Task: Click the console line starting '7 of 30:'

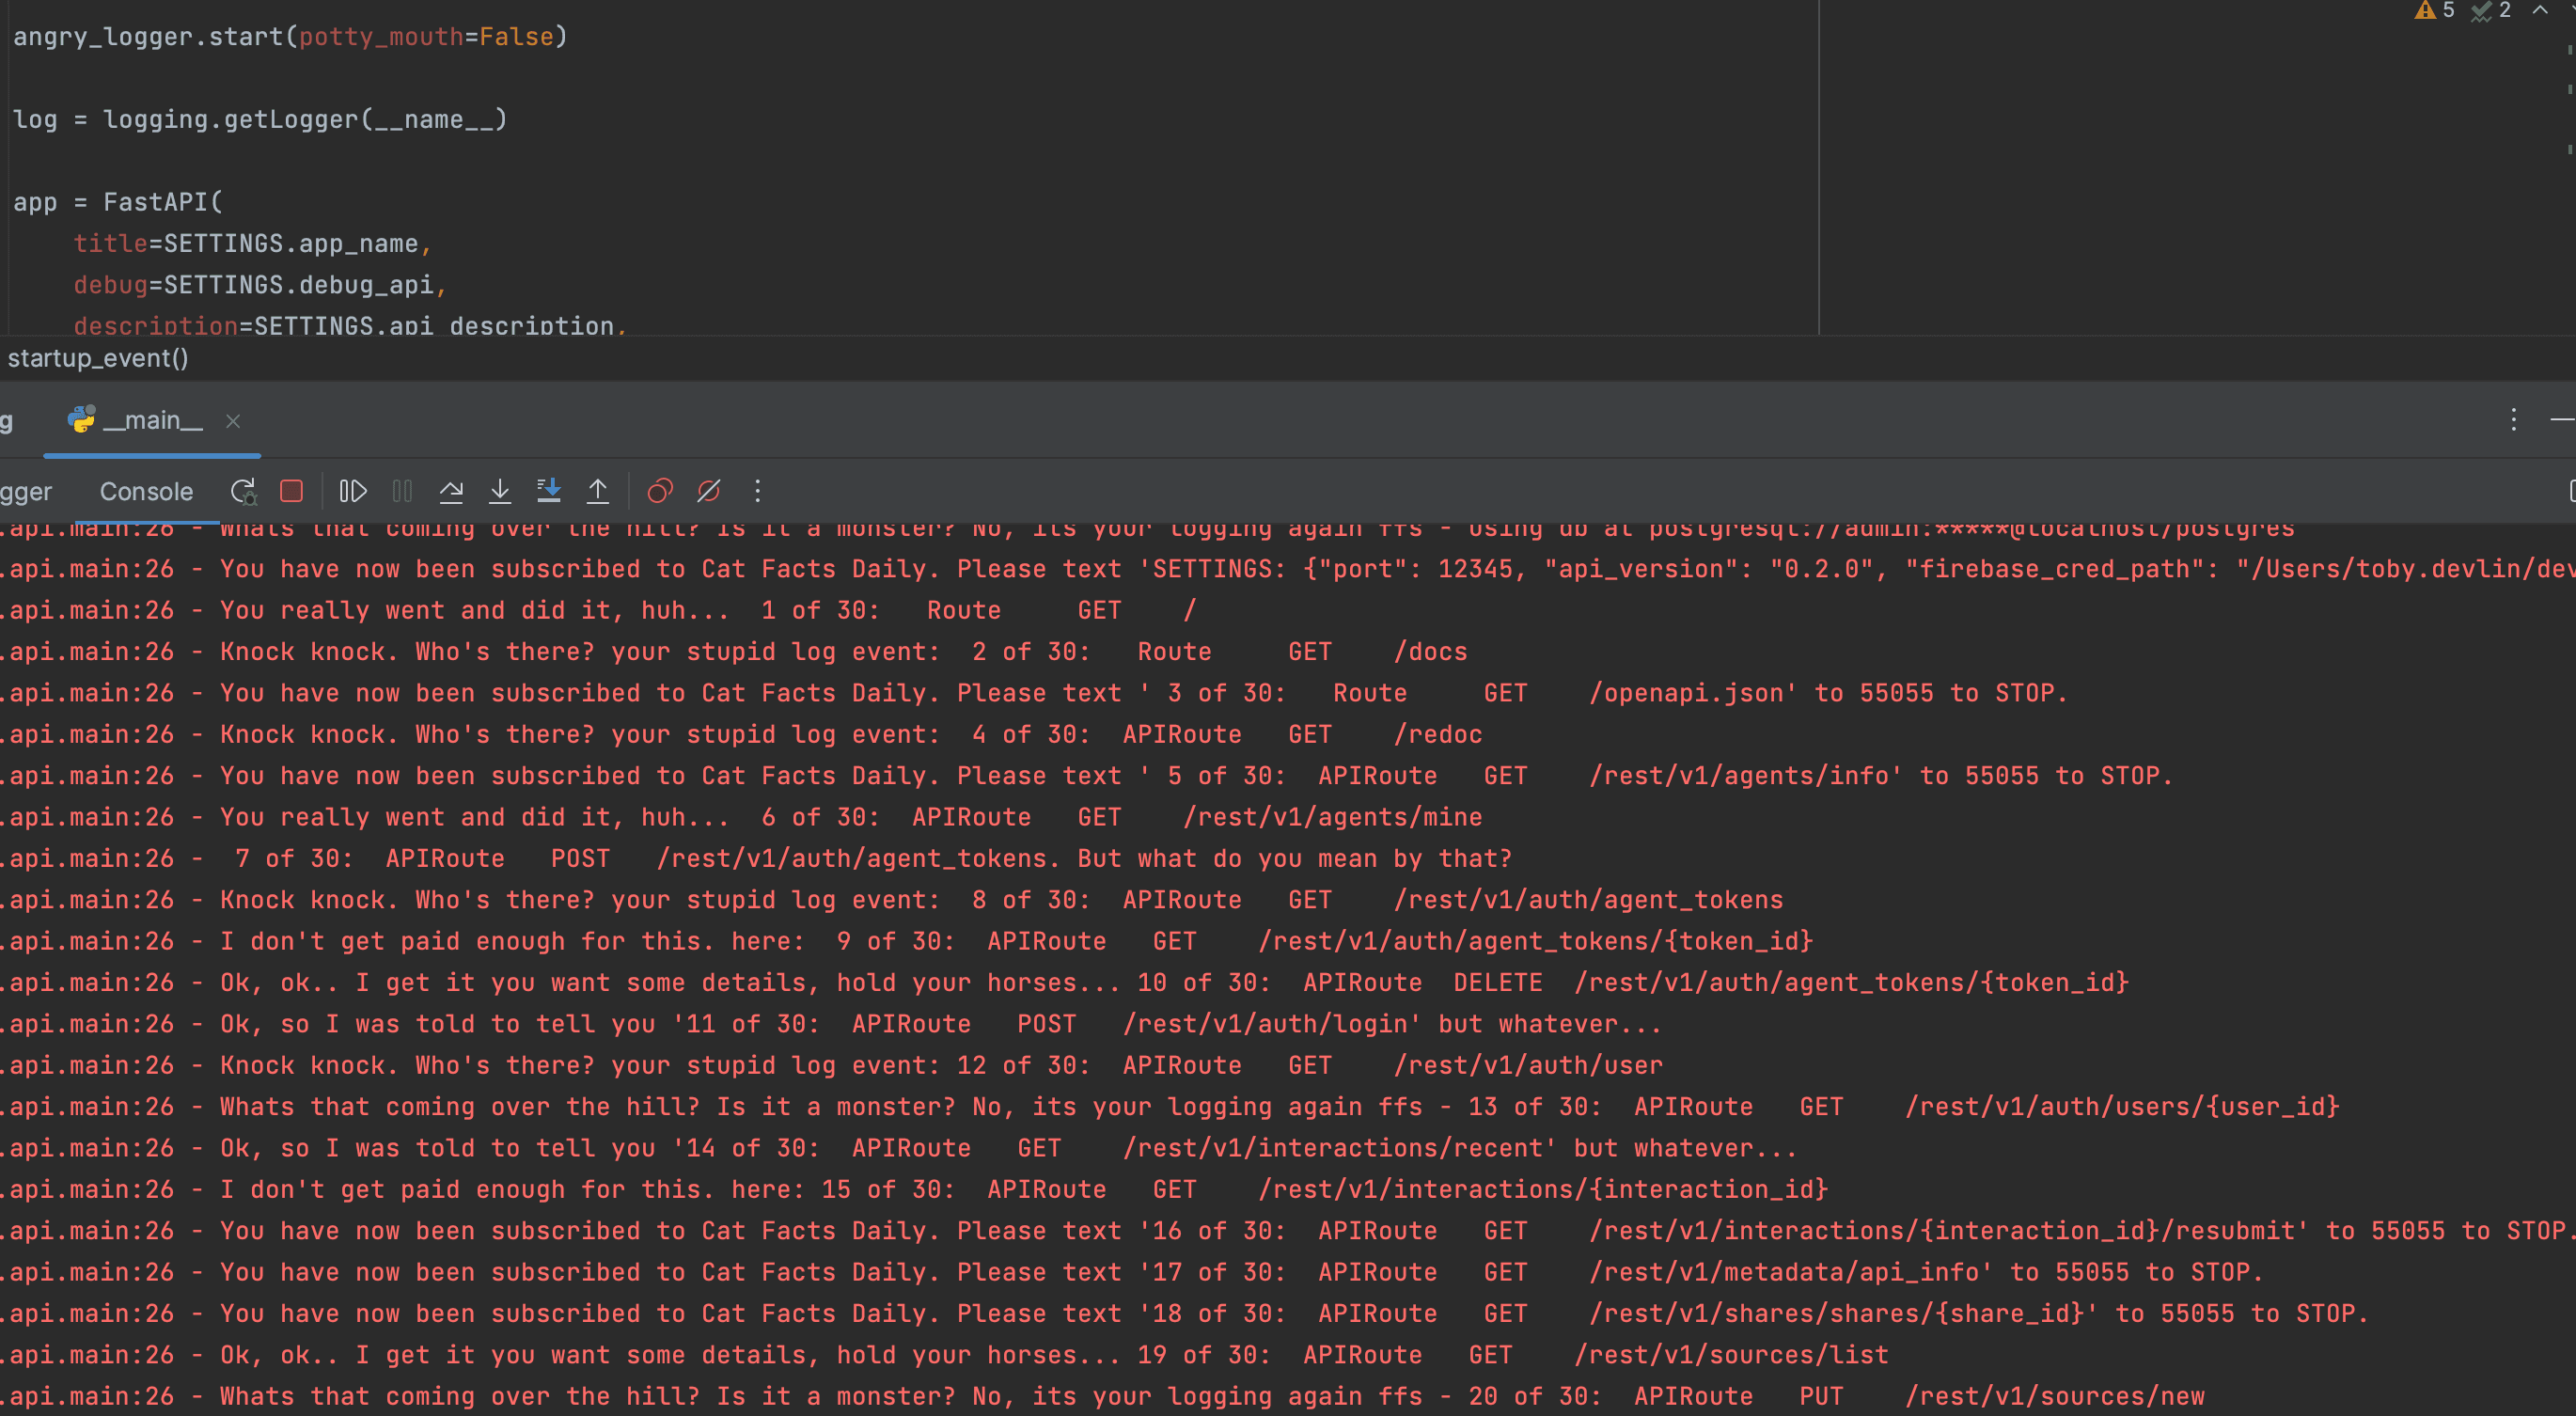Action: (x=756, y=858)
